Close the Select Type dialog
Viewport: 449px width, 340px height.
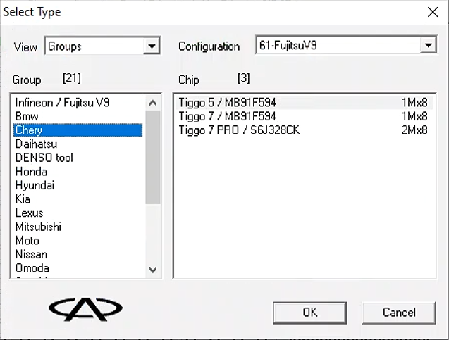(x=433, y=12)
